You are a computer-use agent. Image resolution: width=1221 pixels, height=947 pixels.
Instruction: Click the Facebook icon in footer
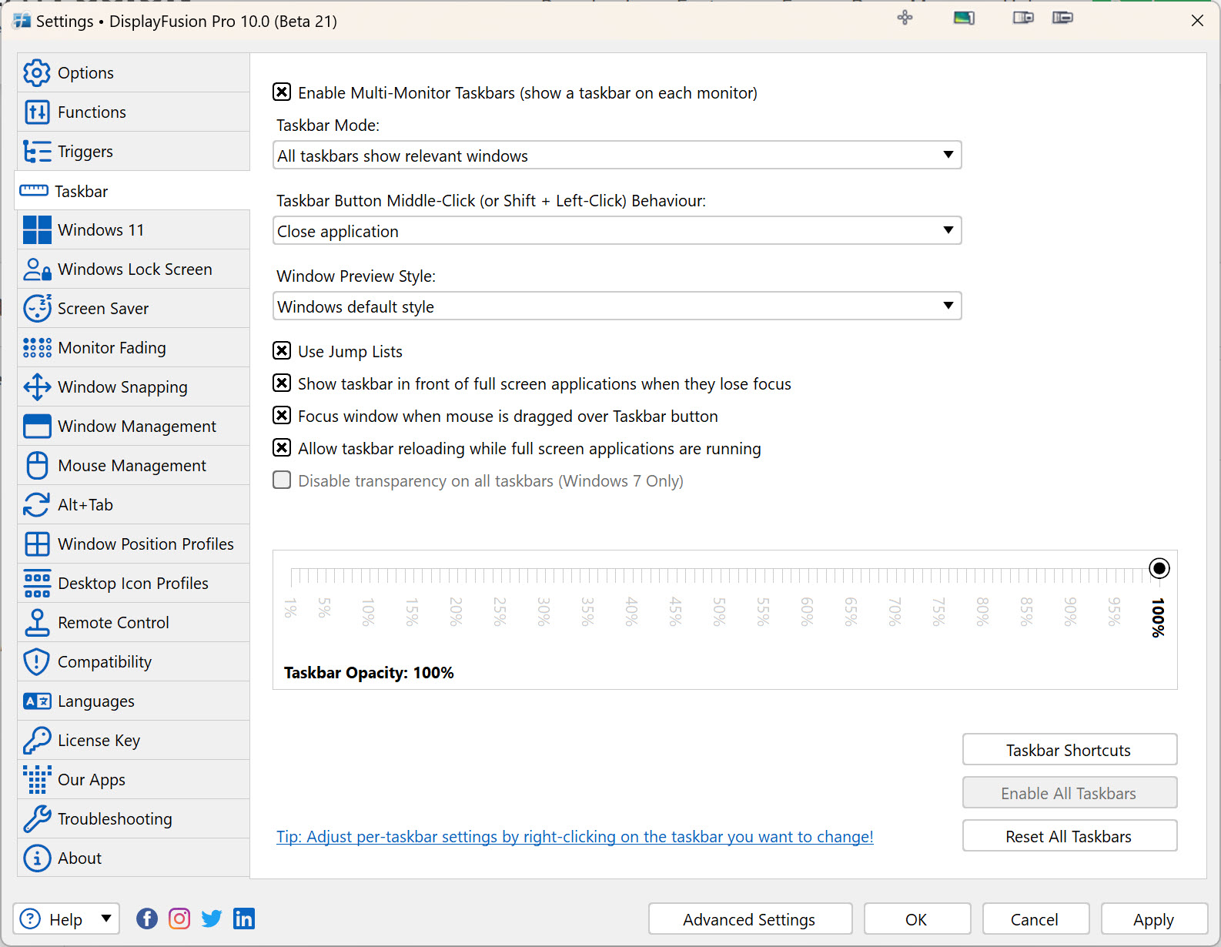147,919
